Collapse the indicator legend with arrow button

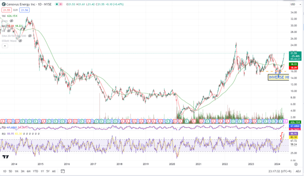point(5,46)
